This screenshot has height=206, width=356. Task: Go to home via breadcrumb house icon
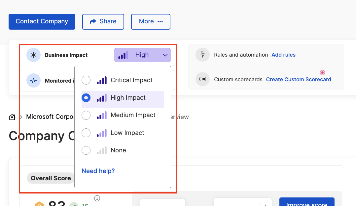[x=12, y=117]
